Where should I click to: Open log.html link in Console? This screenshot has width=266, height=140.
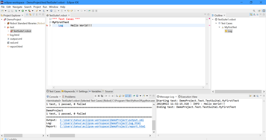click(x=100, y=123)
